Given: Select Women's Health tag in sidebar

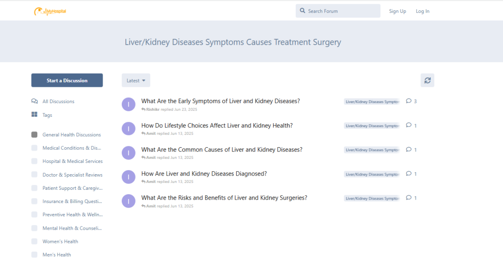Looking at the screenshot, I should [60, 241].
